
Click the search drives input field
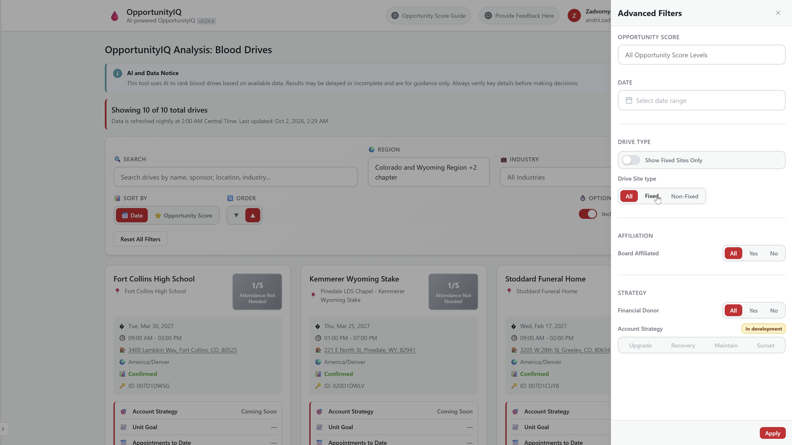tap(236, 177)
